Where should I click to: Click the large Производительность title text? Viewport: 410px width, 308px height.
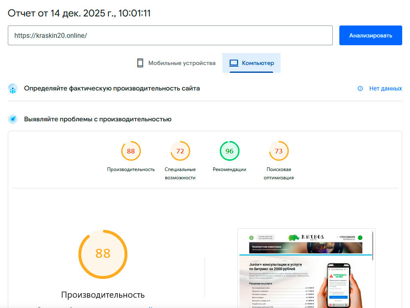point(103,295)
